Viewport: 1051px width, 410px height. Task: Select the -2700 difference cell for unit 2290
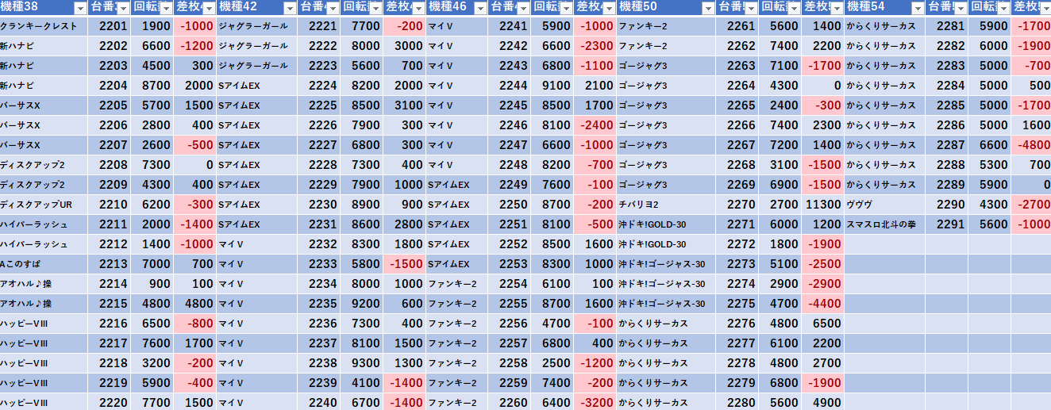[1031, 205]
